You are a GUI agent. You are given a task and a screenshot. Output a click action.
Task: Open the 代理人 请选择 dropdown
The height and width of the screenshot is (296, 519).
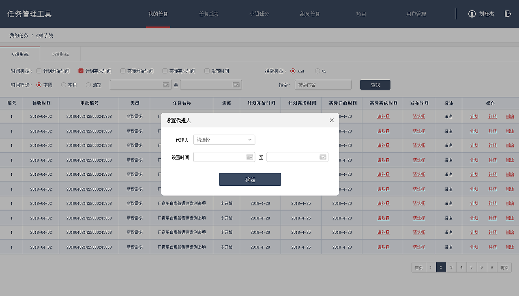pos(224,139)
